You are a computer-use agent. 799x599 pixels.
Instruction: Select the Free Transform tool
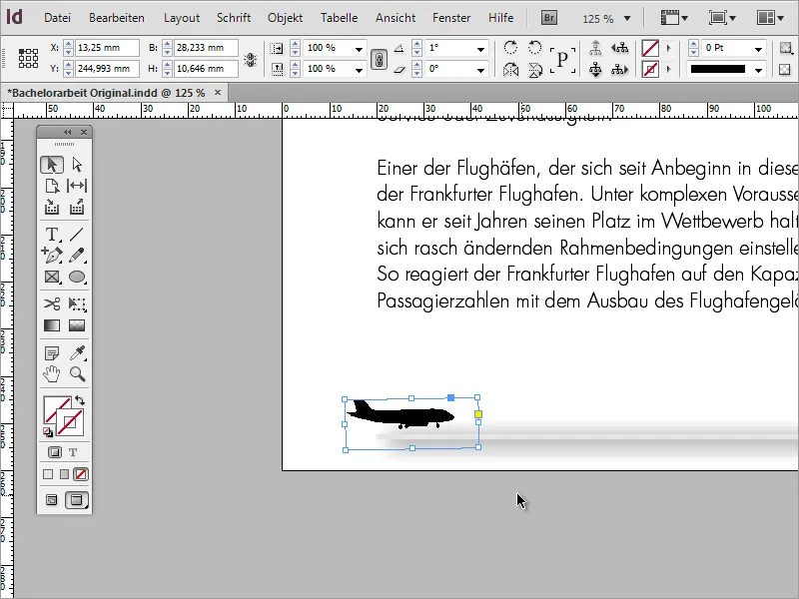[77, 304]
